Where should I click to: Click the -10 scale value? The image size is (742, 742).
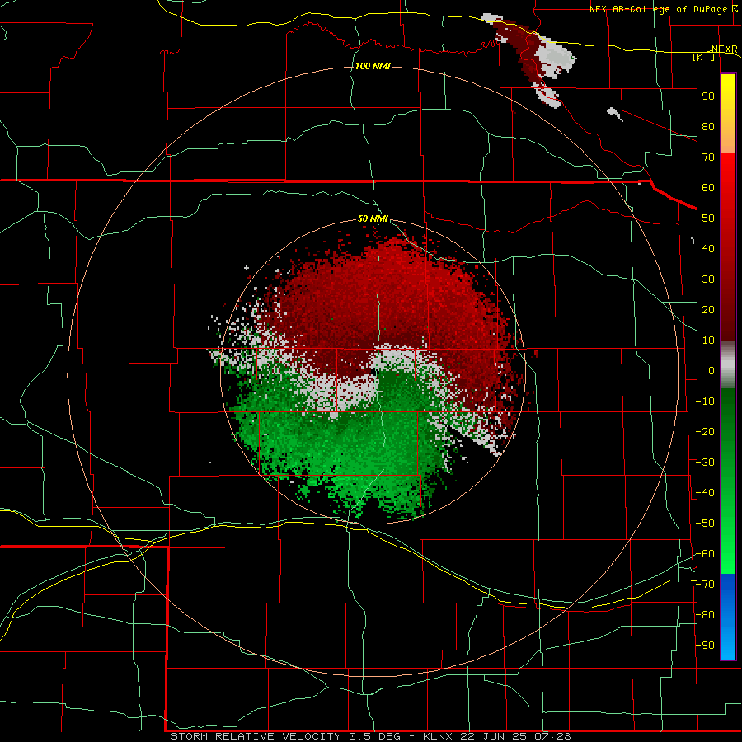(705, 402)
